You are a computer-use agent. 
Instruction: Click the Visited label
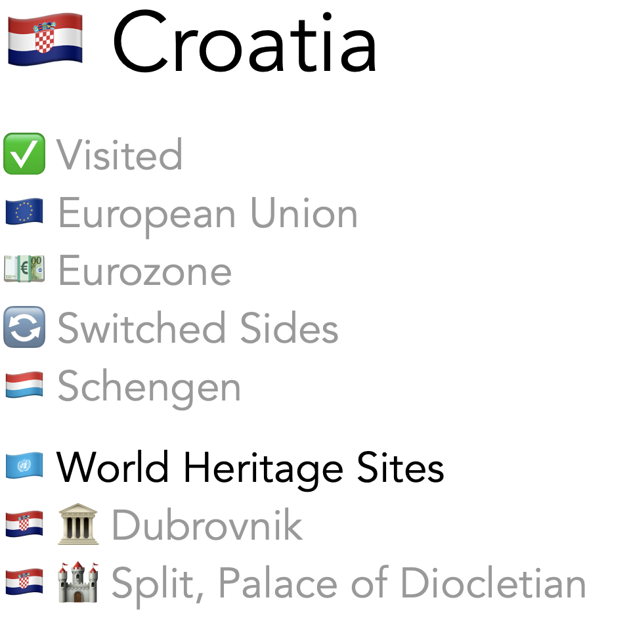[x=119, y=155]
